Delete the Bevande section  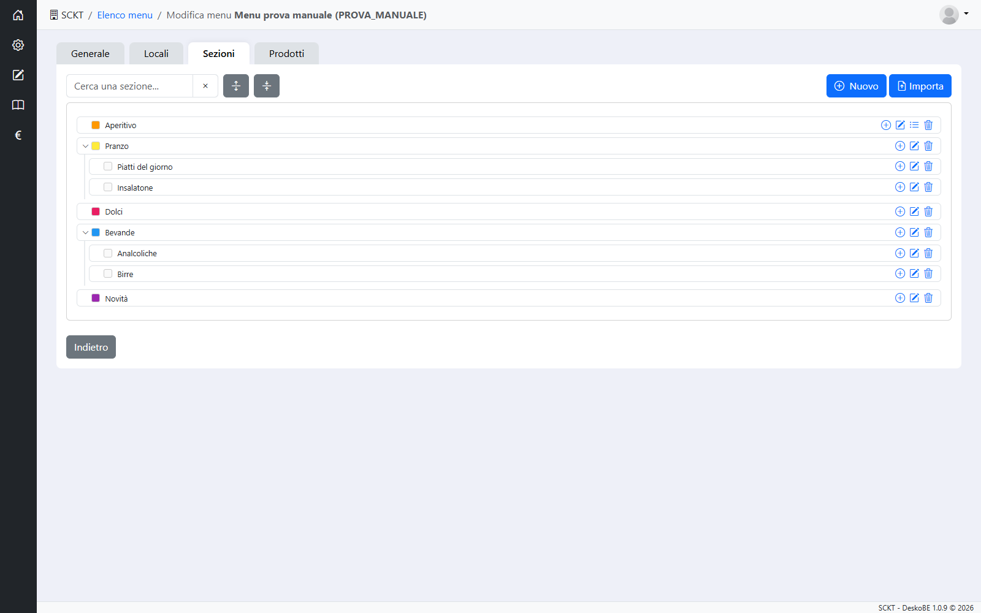[x=928, y=232]
